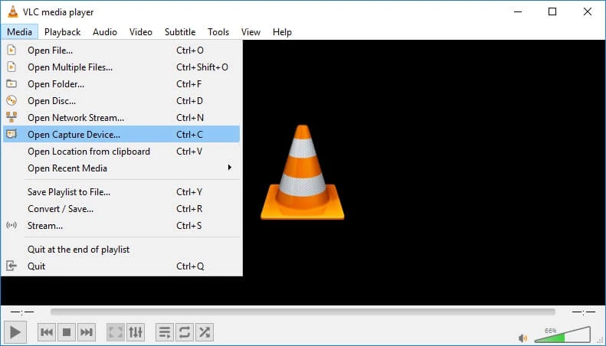Open the View menu
The width and height of the screenshot is (606, 346).
tap(251, 31)
